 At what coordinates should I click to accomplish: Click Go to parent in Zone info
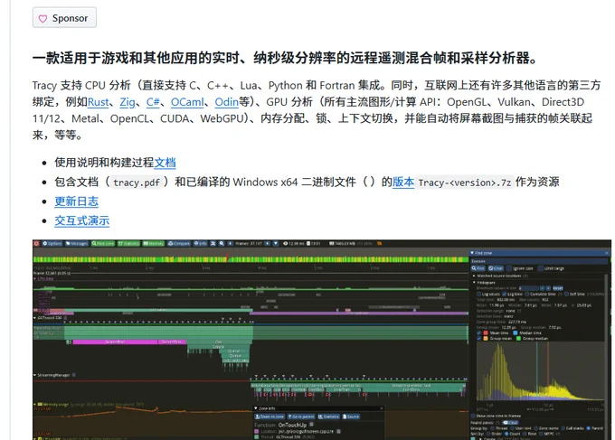[301, 417]
